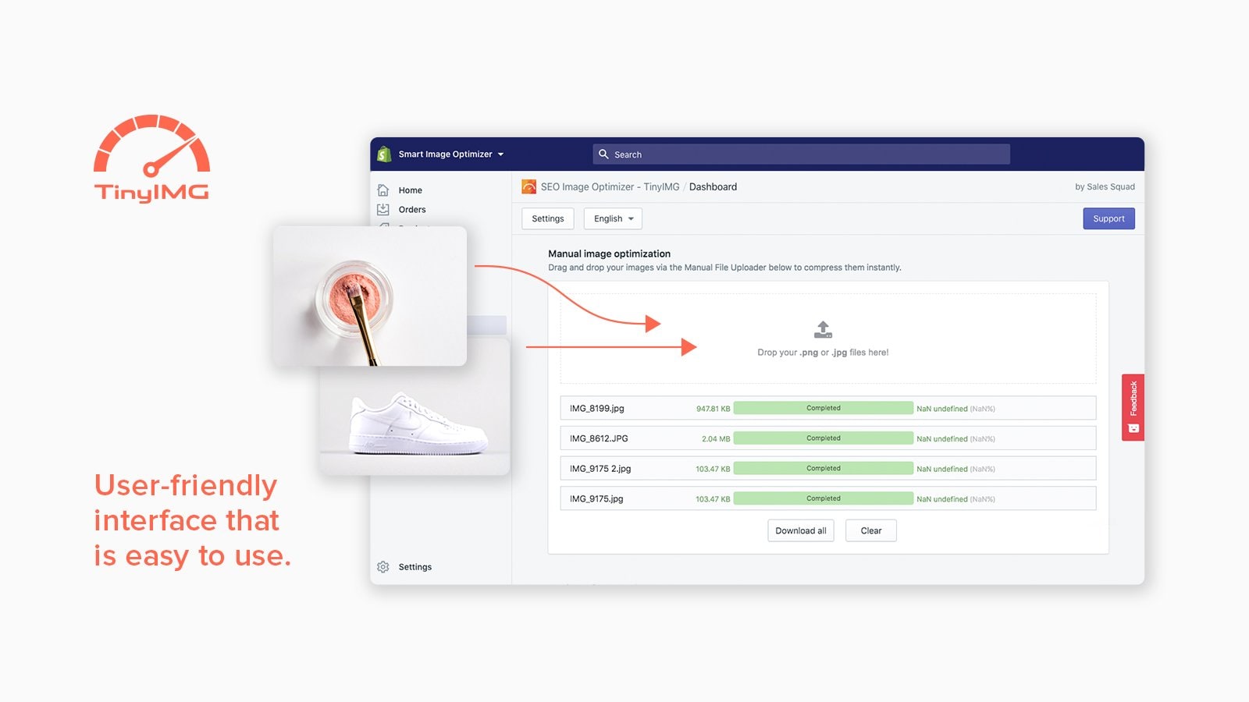
Task: Open Home in the sidebar
Action: 410,190
